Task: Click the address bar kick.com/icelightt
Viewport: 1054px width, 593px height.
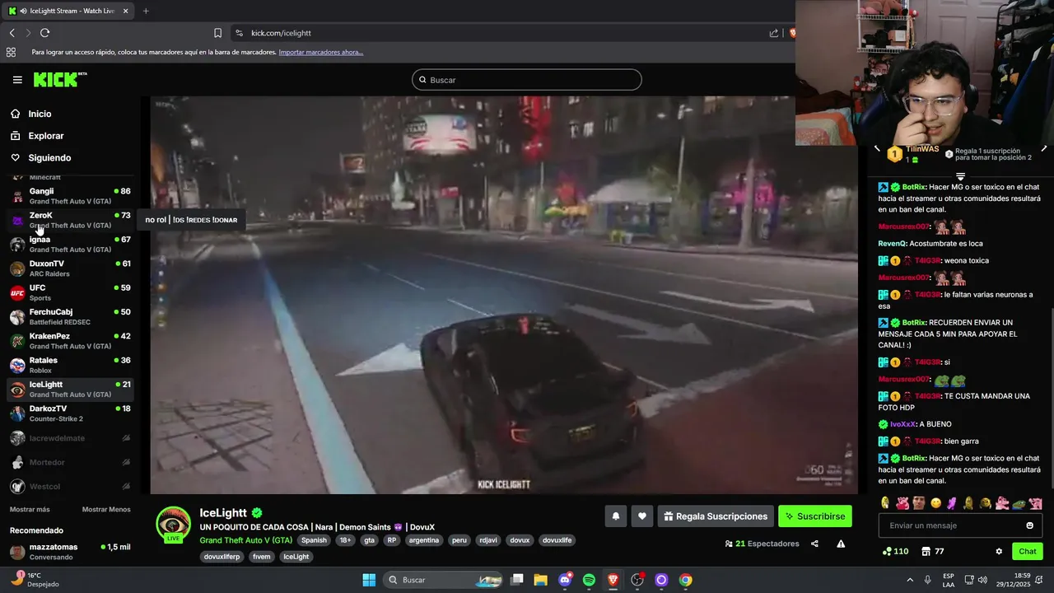Action: (x=281, y=33)
